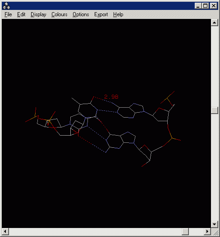Click the horizontal scrollbar thumb

[x=185, y=232]
